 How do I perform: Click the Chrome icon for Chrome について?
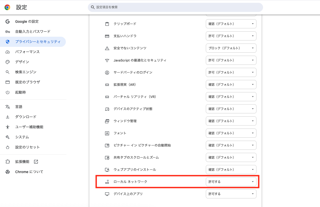[x=8, y=172]
